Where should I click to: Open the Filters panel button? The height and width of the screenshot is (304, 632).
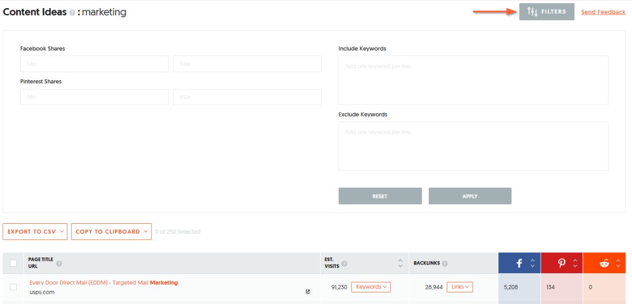click(546, 12)
